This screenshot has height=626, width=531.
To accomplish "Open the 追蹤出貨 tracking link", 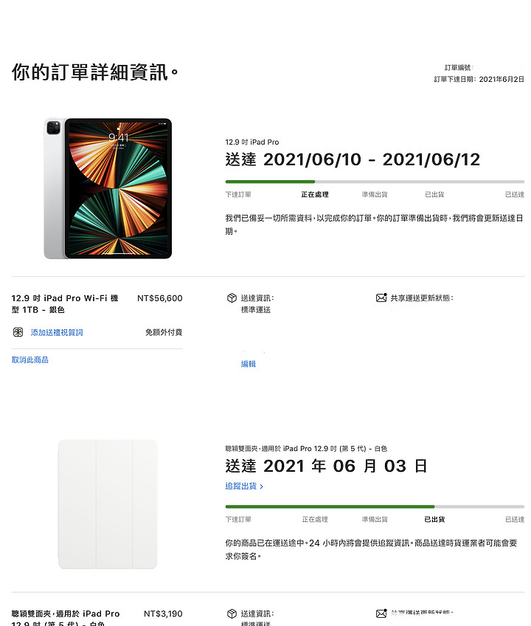I will click(241, 486).
